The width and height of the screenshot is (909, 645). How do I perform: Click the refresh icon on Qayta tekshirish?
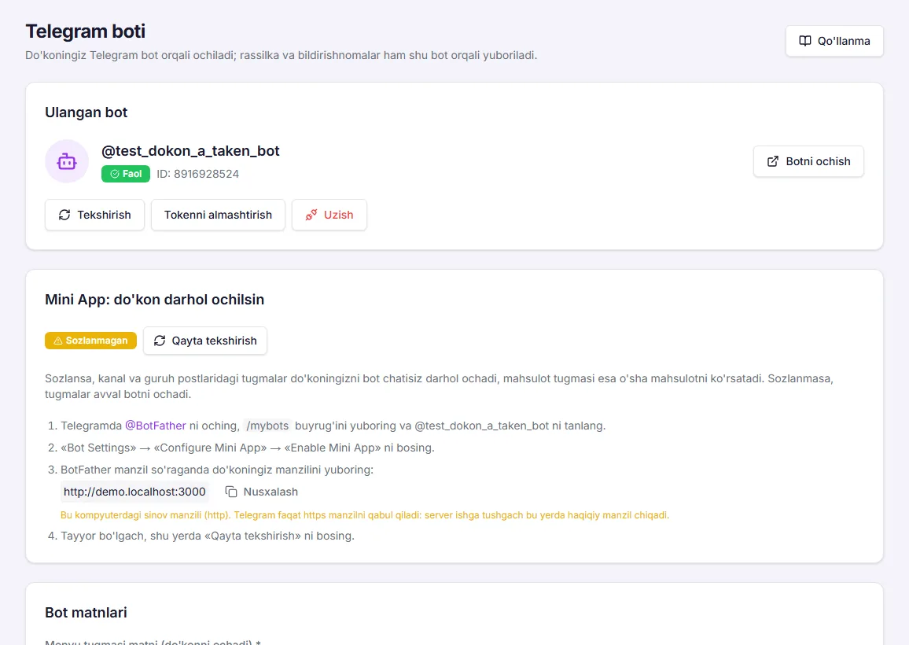[x=160, y=341]
